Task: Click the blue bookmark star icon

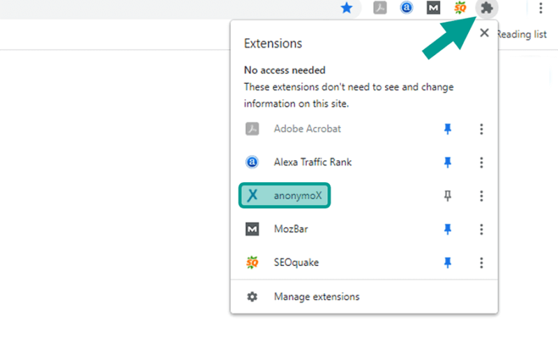Action: point(346,8)
